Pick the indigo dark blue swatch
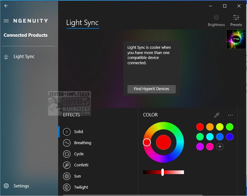Screen dimensions: 247x196 click(x=230, y=137)
